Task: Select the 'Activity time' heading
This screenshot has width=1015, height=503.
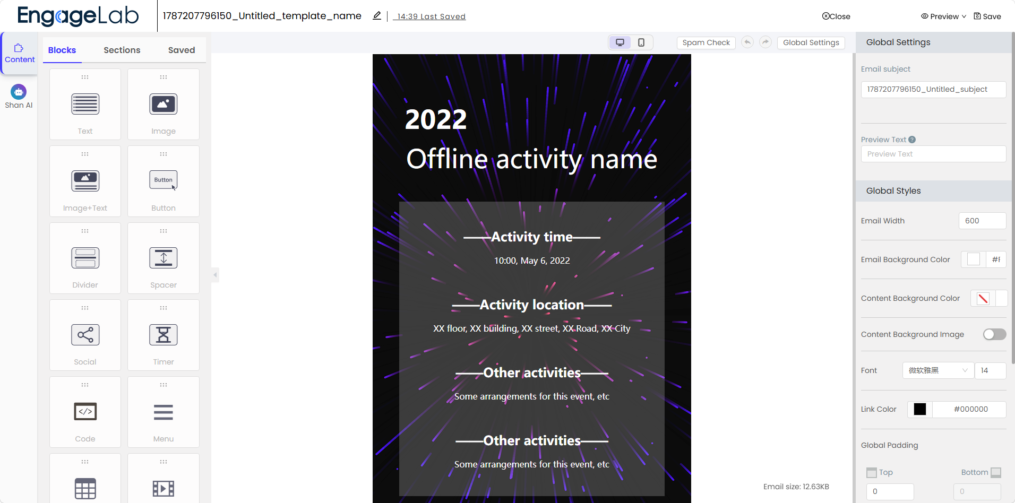Action: point(532,237)
